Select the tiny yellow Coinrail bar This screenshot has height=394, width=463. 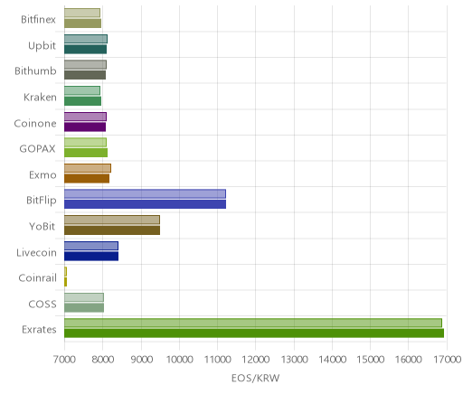(65, 282)
